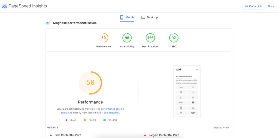The width and height of the screenshot is (279, 138).
Task: Click the Largest Contentful Paint metric
Action: tap(164, 135)
